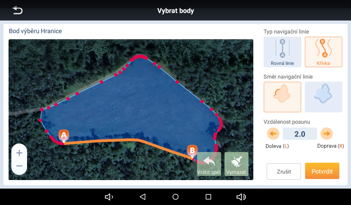
Task: Raise volume using bottom bar speaker icon
Action: point(241,197)
